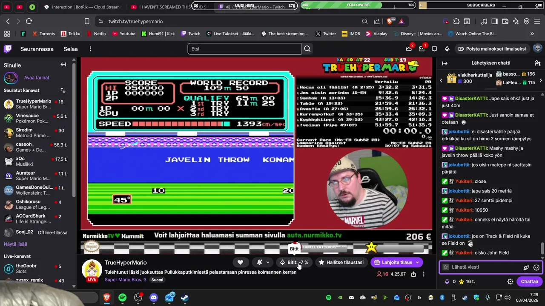Click Poista mainokset ilmaiseksi button
This screenshot has width=545, height=306.
[491, 49]
